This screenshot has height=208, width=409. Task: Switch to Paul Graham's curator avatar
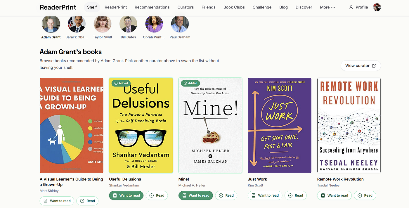point(180,24)
